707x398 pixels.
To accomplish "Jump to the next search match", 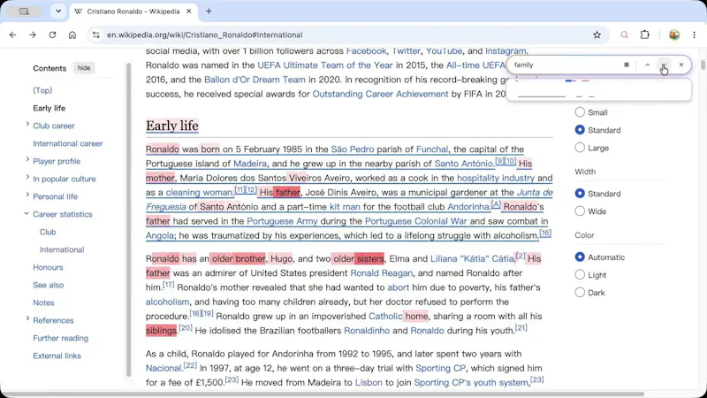I will pyautogui.click(x=664, y=65).
